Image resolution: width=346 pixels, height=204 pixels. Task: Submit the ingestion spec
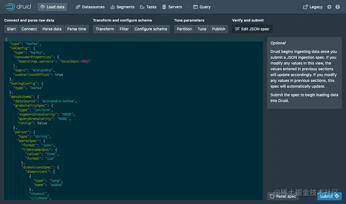329,196
